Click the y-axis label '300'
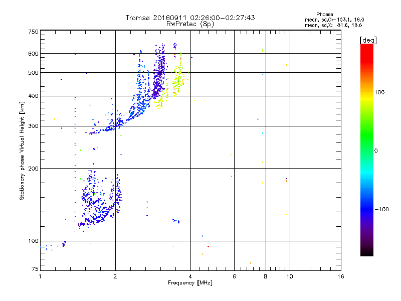 point(33,126)
